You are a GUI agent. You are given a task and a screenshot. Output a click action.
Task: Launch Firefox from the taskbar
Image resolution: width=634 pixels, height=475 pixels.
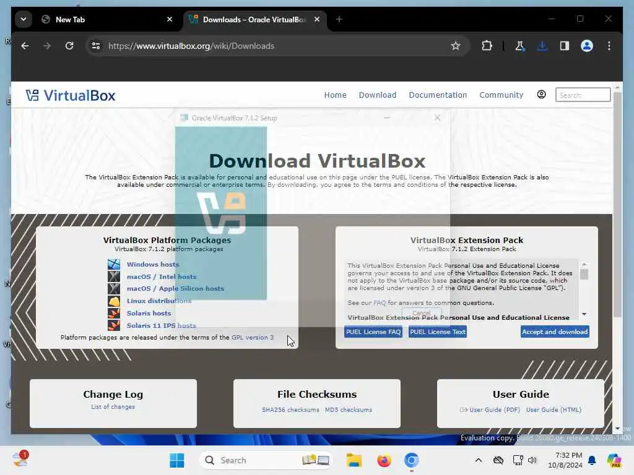(384, 460)
